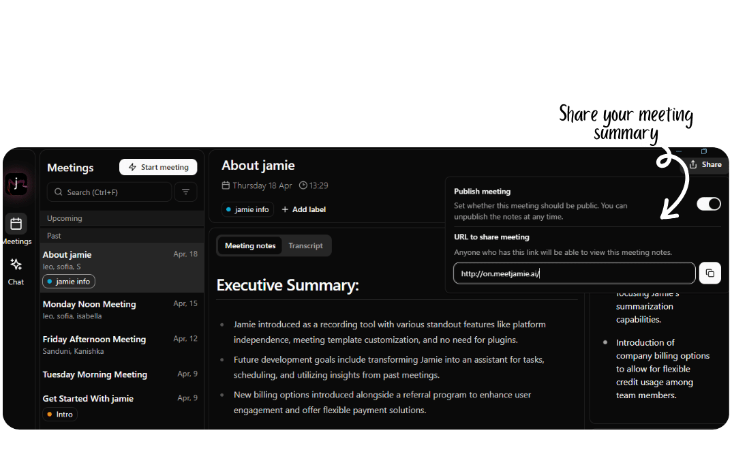The image size is (732, 465).
Task: Click the share URL text field
Action: 574,273
